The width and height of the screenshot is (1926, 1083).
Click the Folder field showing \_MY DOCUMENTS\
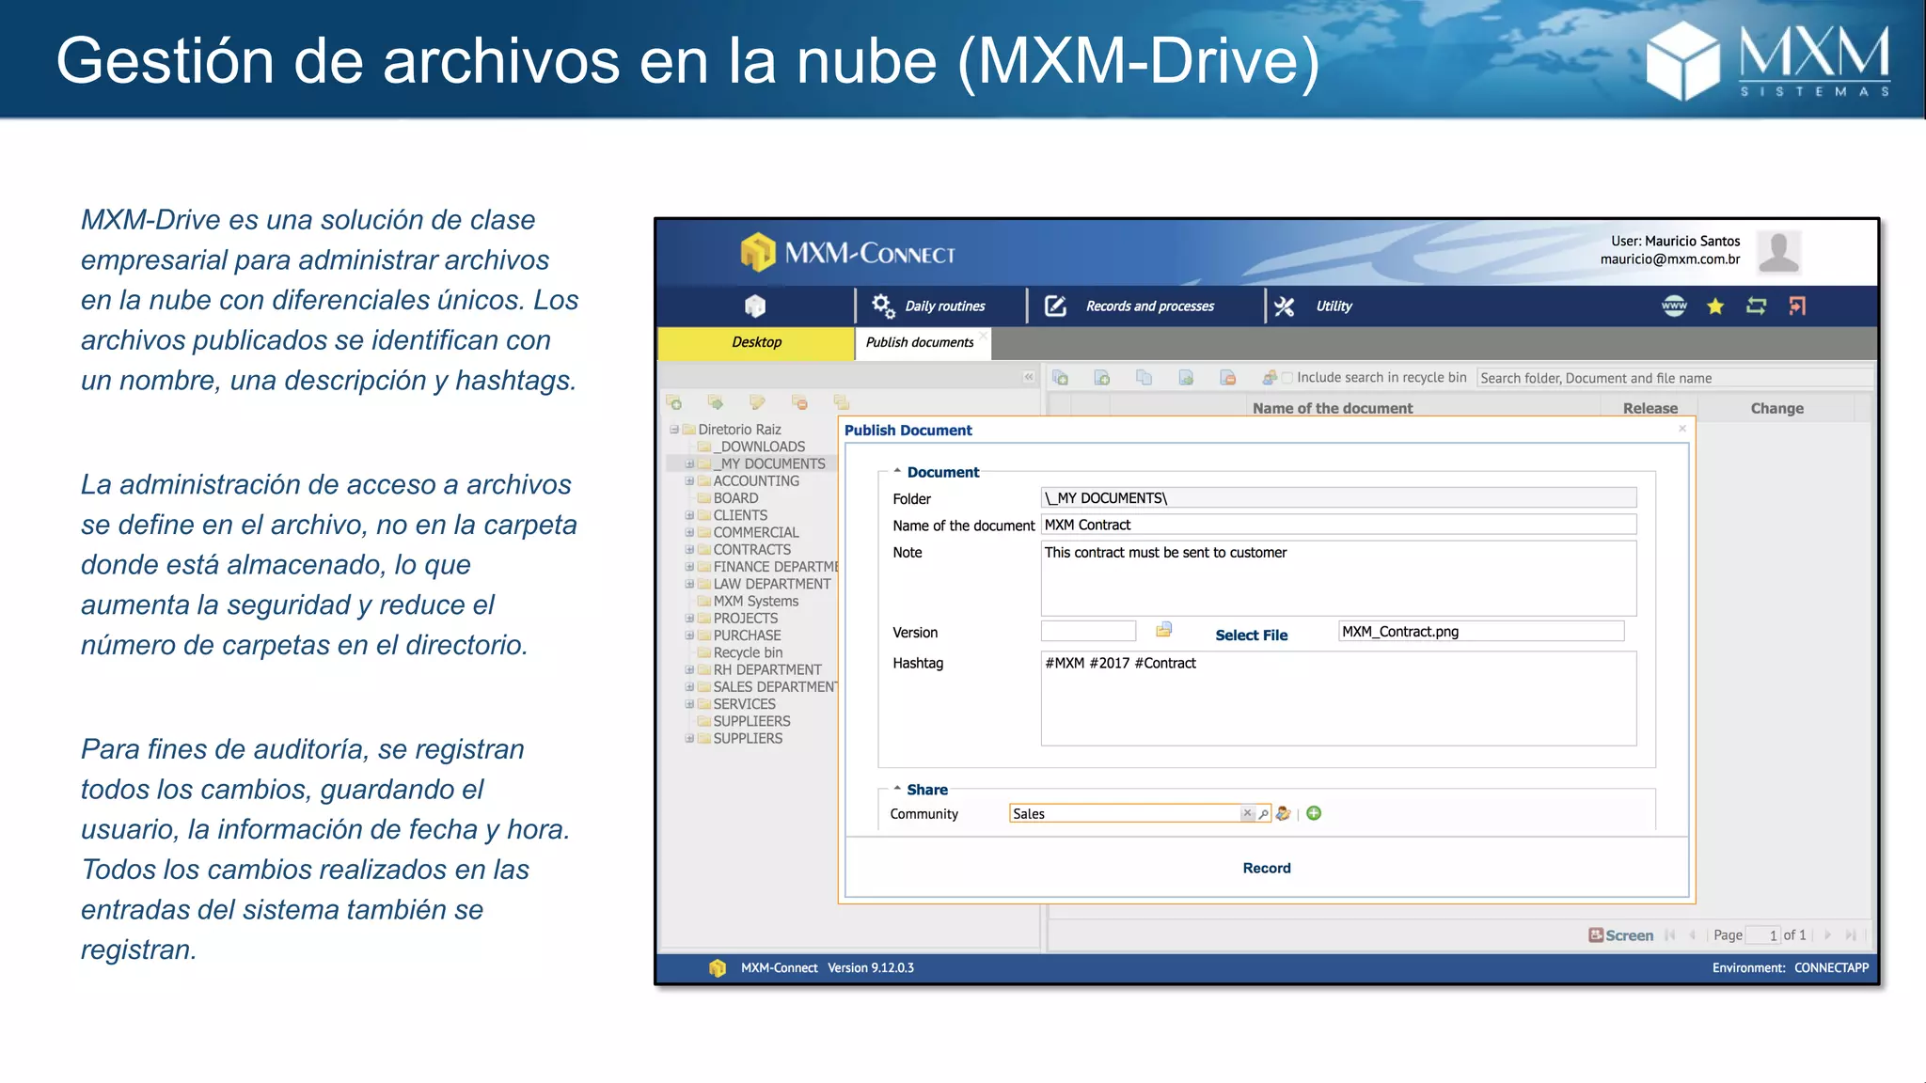pyautogui.click(x=1338, y=498)
